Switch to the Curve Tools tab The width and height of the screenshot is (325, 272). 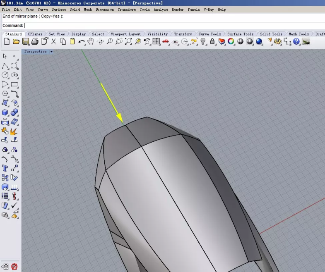pos(209,34)
